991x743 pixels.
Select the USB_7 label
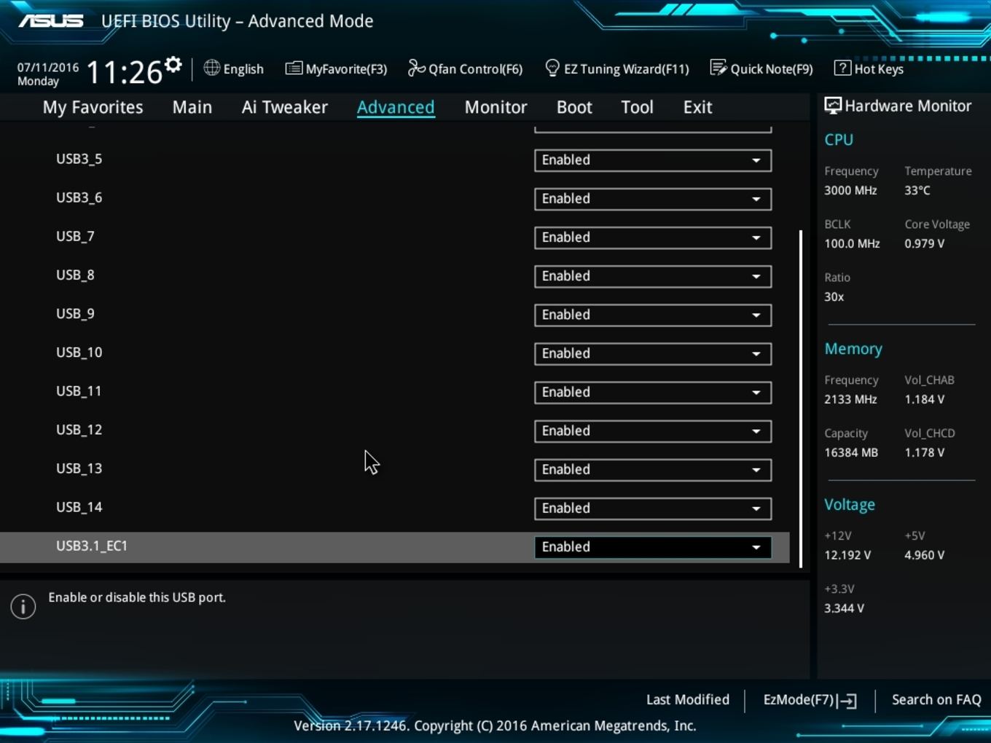click(x=75, y=236)
